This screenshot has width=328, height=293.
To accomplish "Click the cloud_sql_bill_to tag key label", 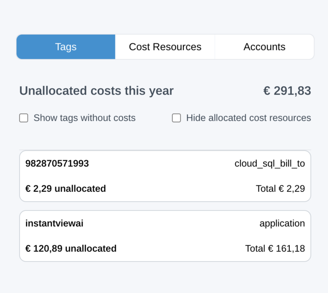I will [269, 163].
